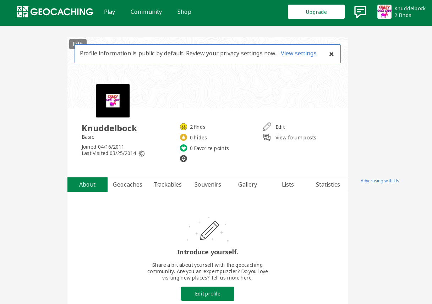
Task: Click the Upgrade button
Action: tap(316, 12)
